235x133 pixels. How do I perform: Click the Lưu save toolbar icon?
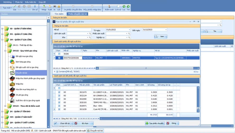click(29, 6)
